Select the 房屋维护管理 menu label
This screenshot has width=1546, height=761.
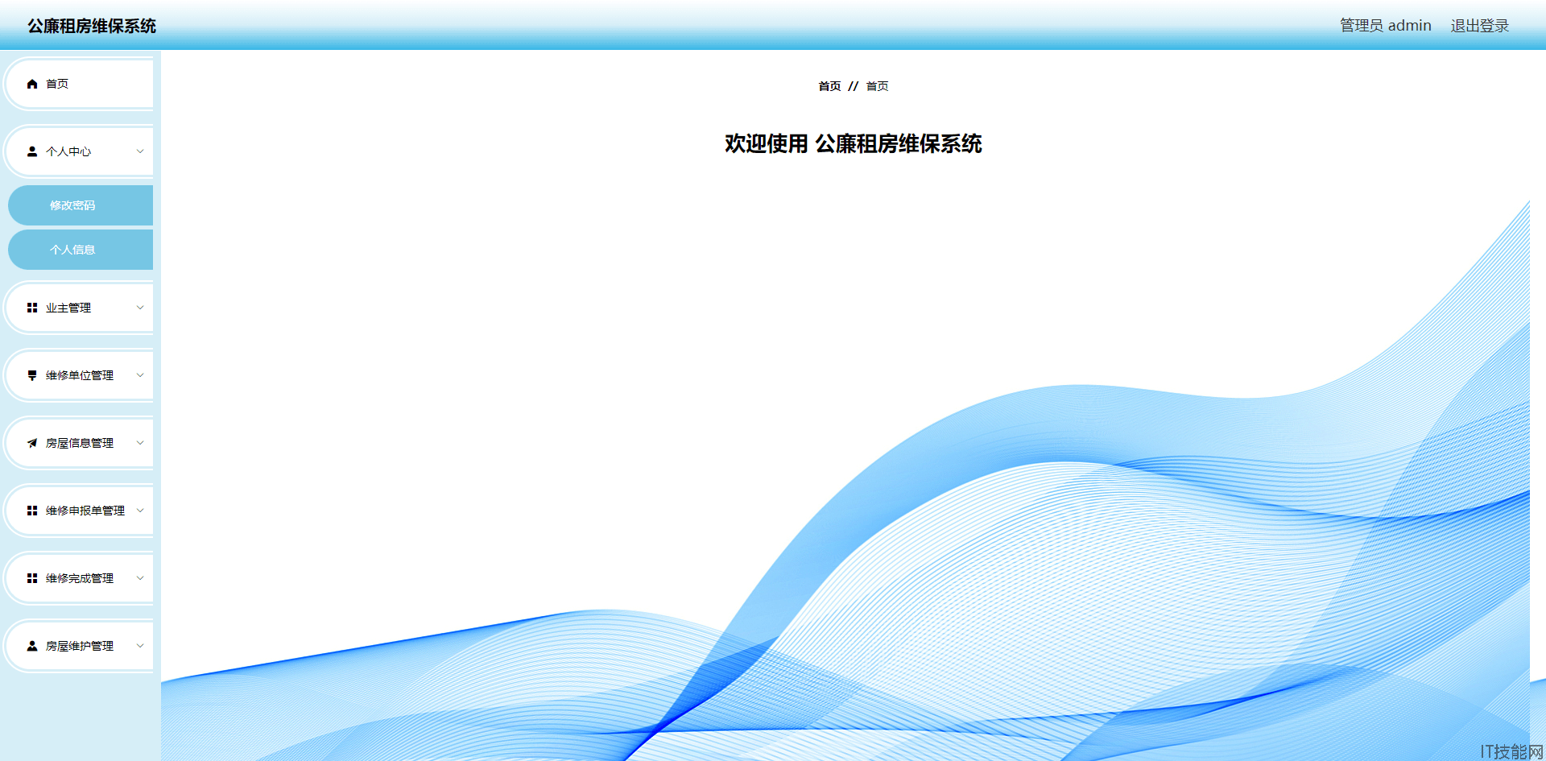80,646
